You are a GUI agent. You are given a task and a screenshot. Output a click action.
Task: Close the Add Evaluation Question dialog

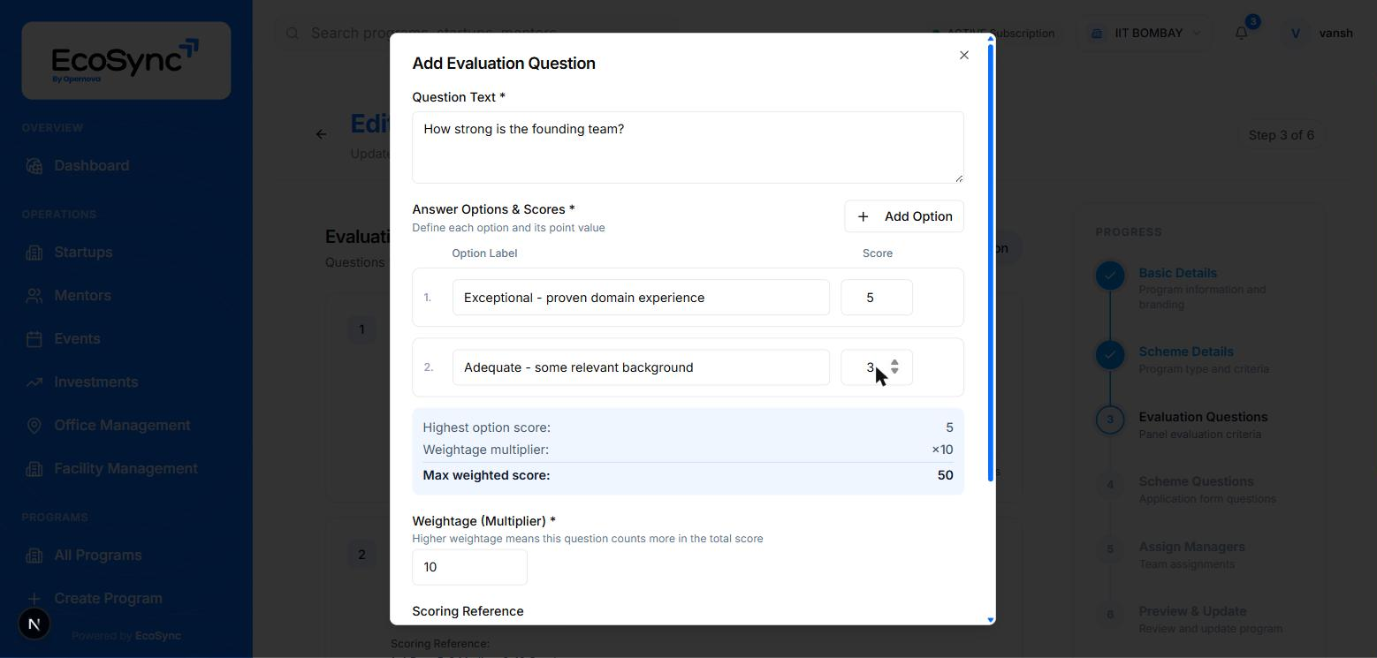coord(963,56)
